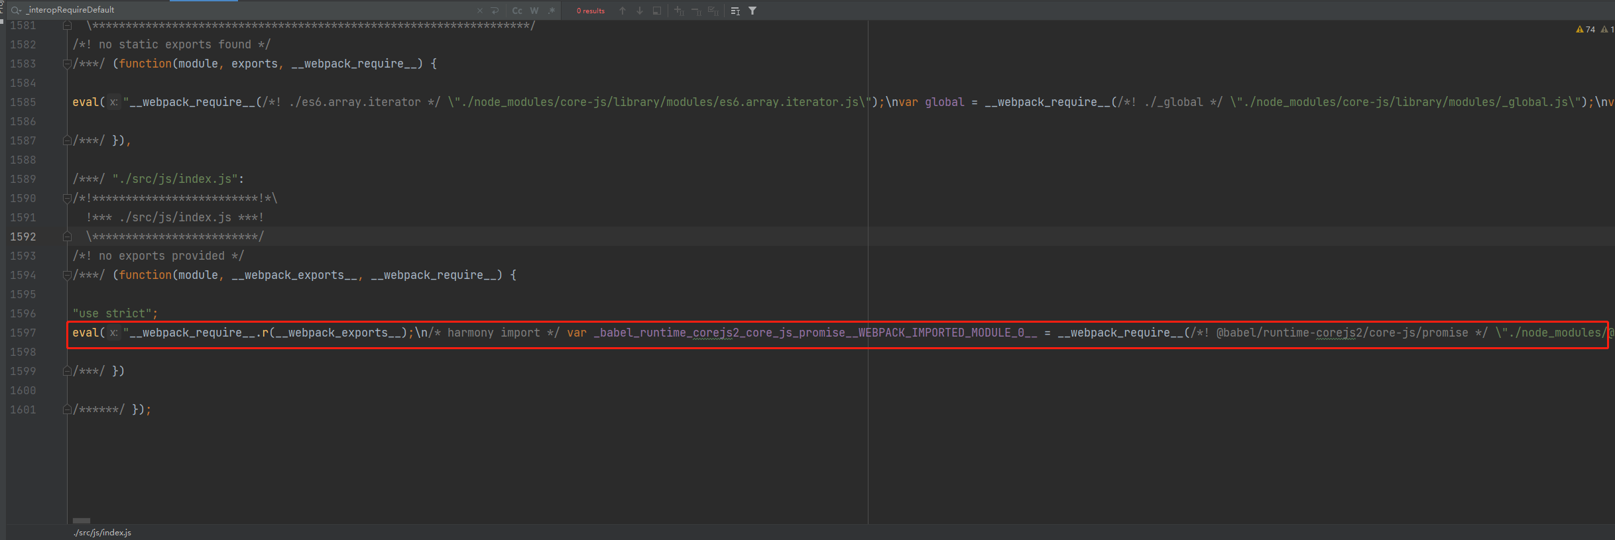The image size is (1615, 540).
Task: Click the "use strict" string on line 1596
Action: (x=112, y=313)
